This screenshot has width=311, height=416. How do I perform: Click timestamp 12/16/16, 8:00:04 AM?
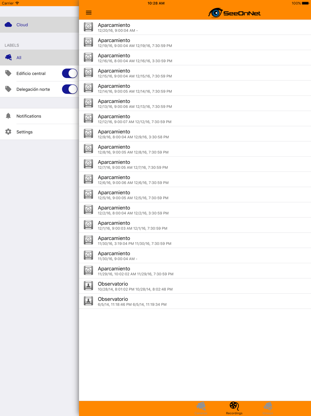tap(116, 61)
